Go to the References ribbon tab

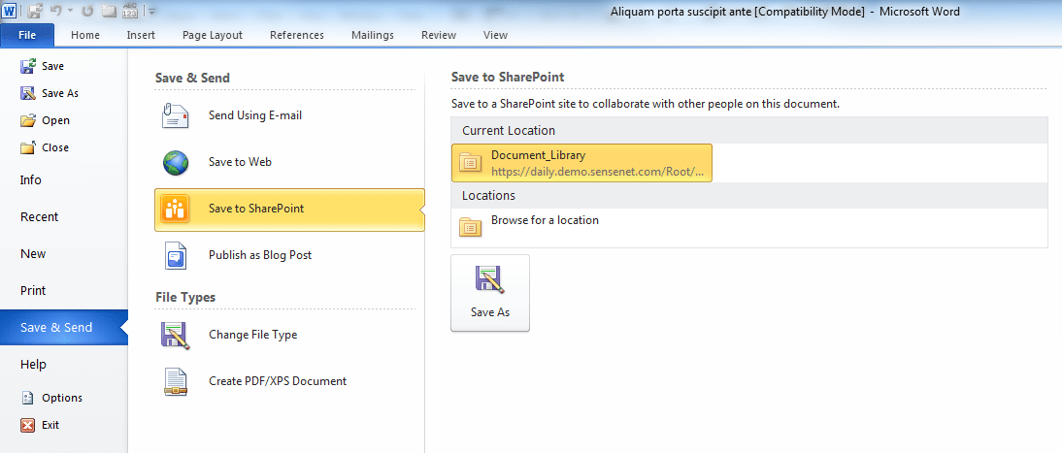click(x=297, y=35)
